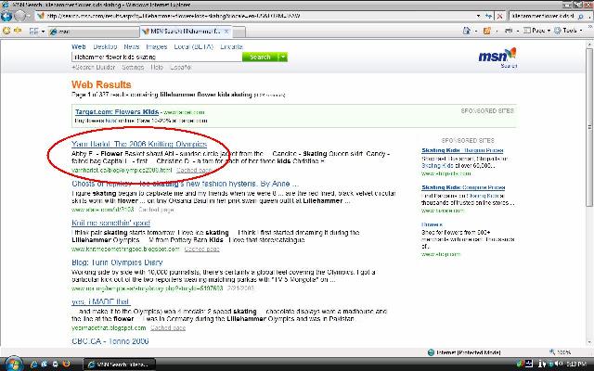The width and height of the screenshot is (594, 371).
Task: Click the Refresh icon beside address bar
Action: pyautogui.click(x=489, y=16)
